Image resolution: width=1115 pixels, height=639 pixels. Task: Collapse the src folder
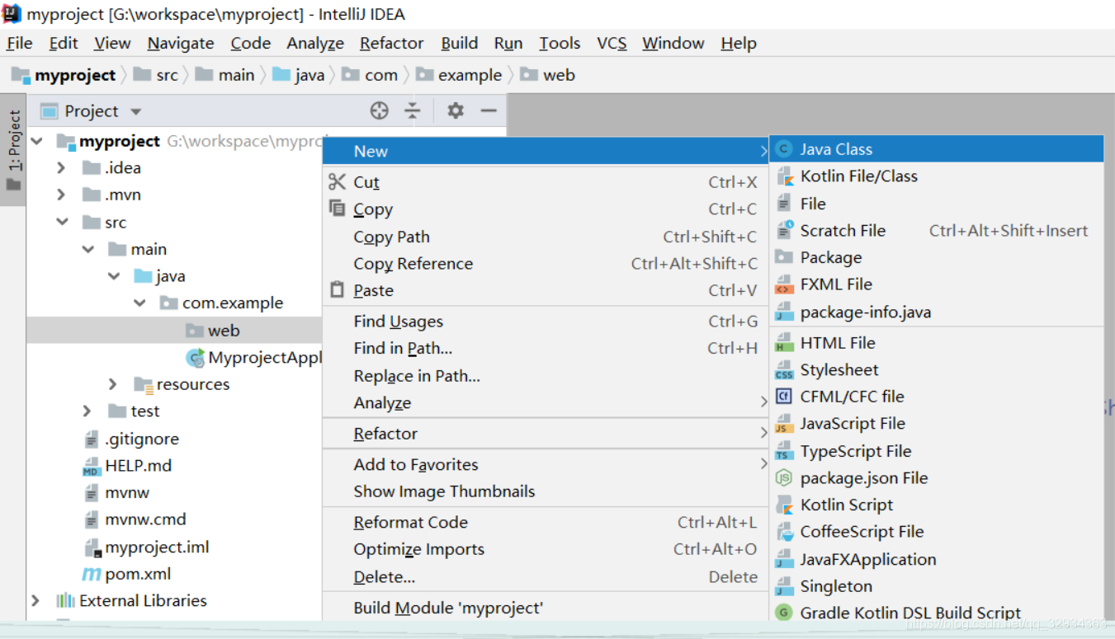pyautogui.click(x=62, y=223)
